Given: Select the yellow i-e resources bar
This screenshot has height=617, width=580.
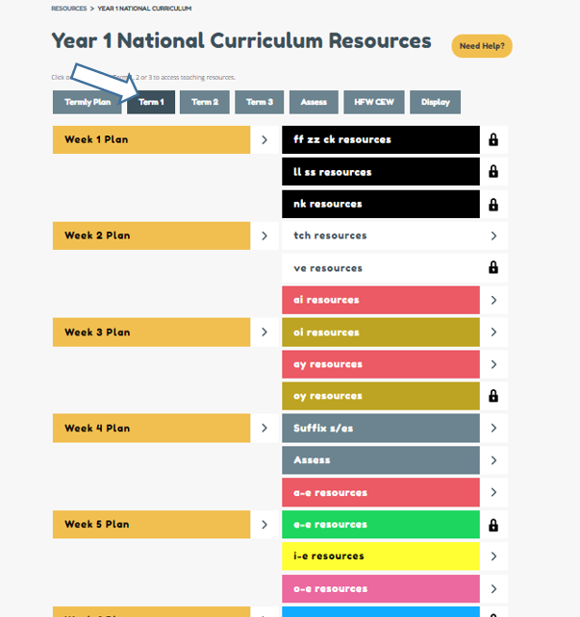Looking at the screenshot, I should [x=381, y=556].
